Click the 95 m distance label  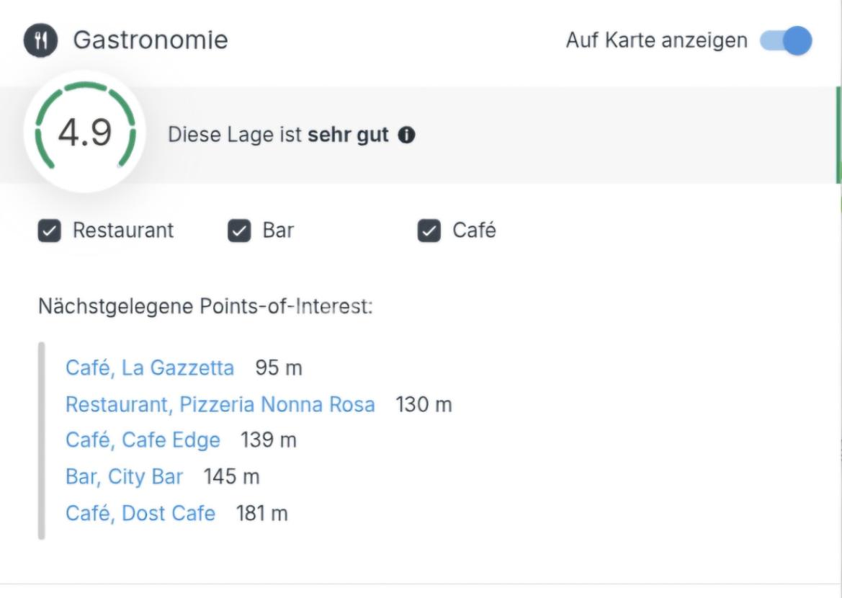278,367
